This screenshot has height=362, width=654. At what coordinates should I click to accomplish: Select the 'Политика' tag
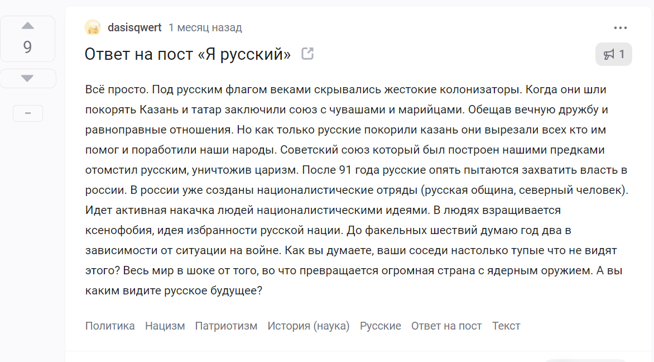pos(110,326)
